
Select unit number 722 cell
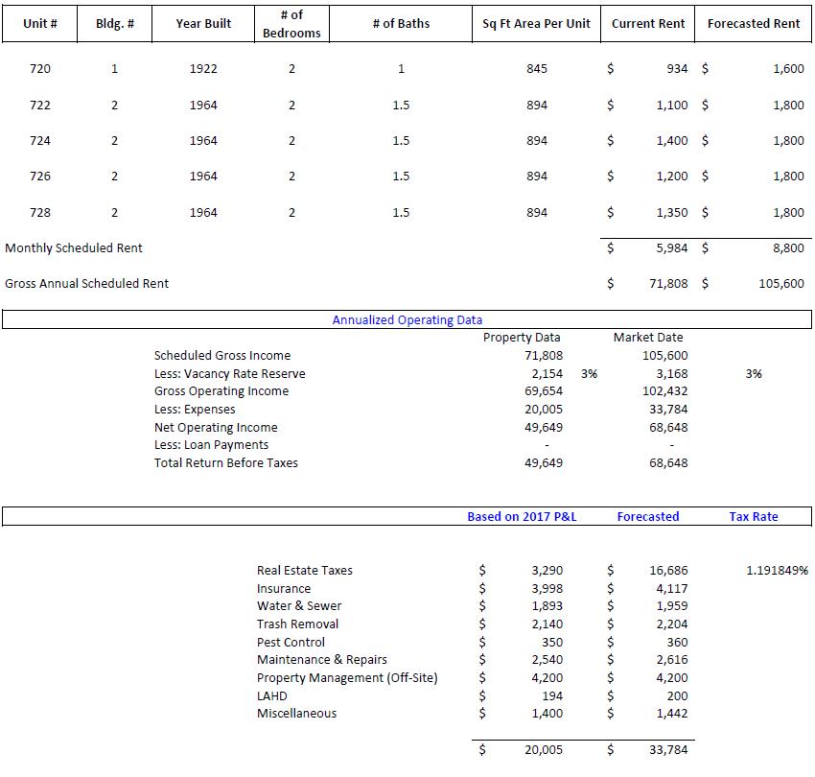coord(40,106)
